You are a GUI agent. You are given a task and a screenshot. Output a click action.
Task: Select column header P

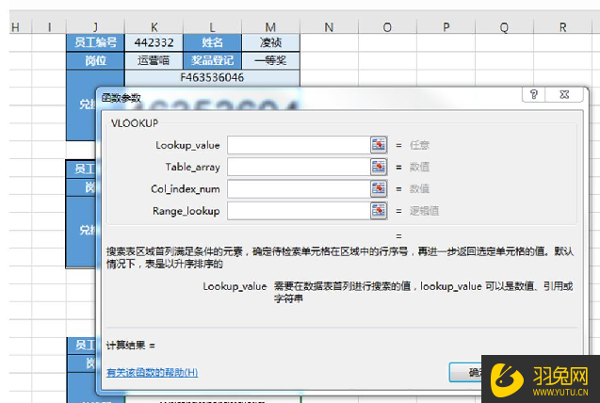pyautogui.click(x=446, y=27)
